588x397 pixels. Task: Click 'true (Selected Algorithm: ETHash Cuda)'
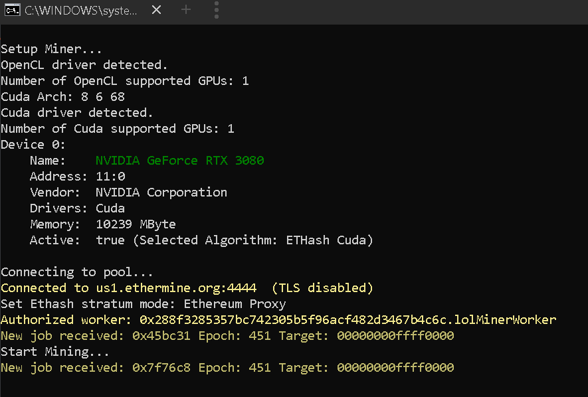(235, 240)
